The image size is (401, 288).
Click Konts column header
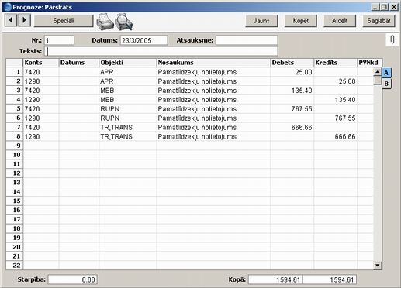coord(41,63)
